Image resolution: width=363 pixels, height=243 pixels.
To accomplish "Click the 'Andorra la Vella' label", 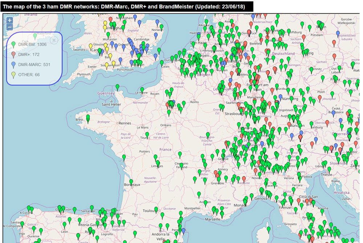I will tap(160, 236).
